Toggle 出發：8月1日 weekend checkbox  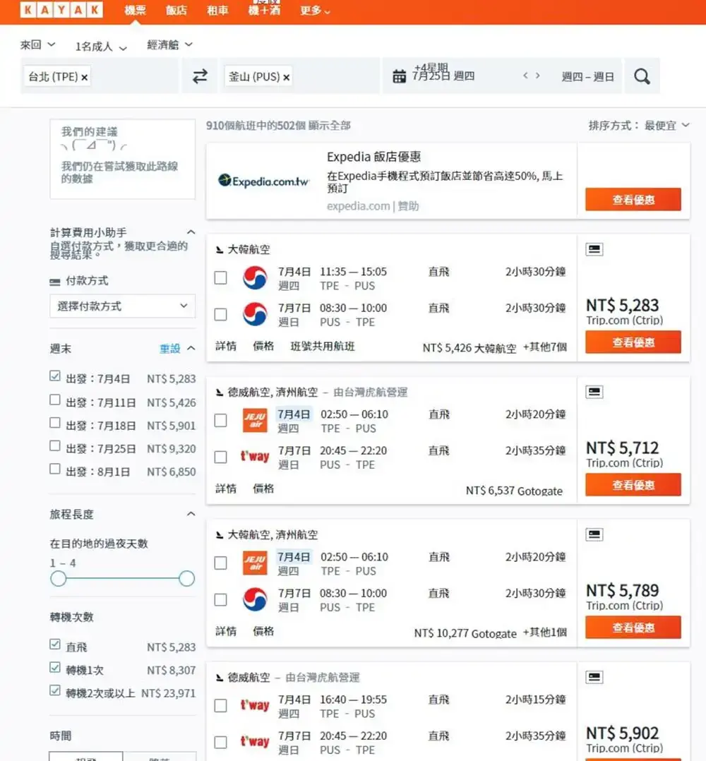coord(55,469)
